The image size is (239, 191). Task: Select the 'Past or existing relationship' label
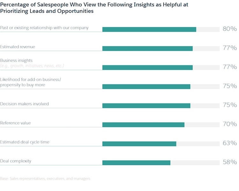pyautogui.click(x=44, y=28)
